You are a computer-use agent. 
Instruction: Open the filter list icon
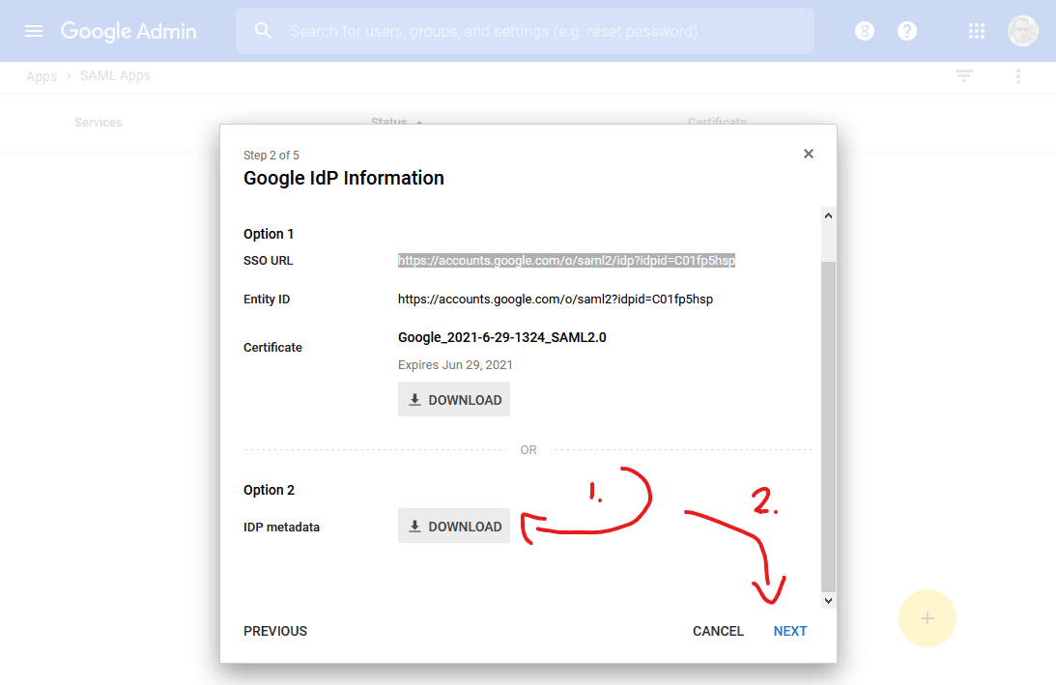coord(964,76)
